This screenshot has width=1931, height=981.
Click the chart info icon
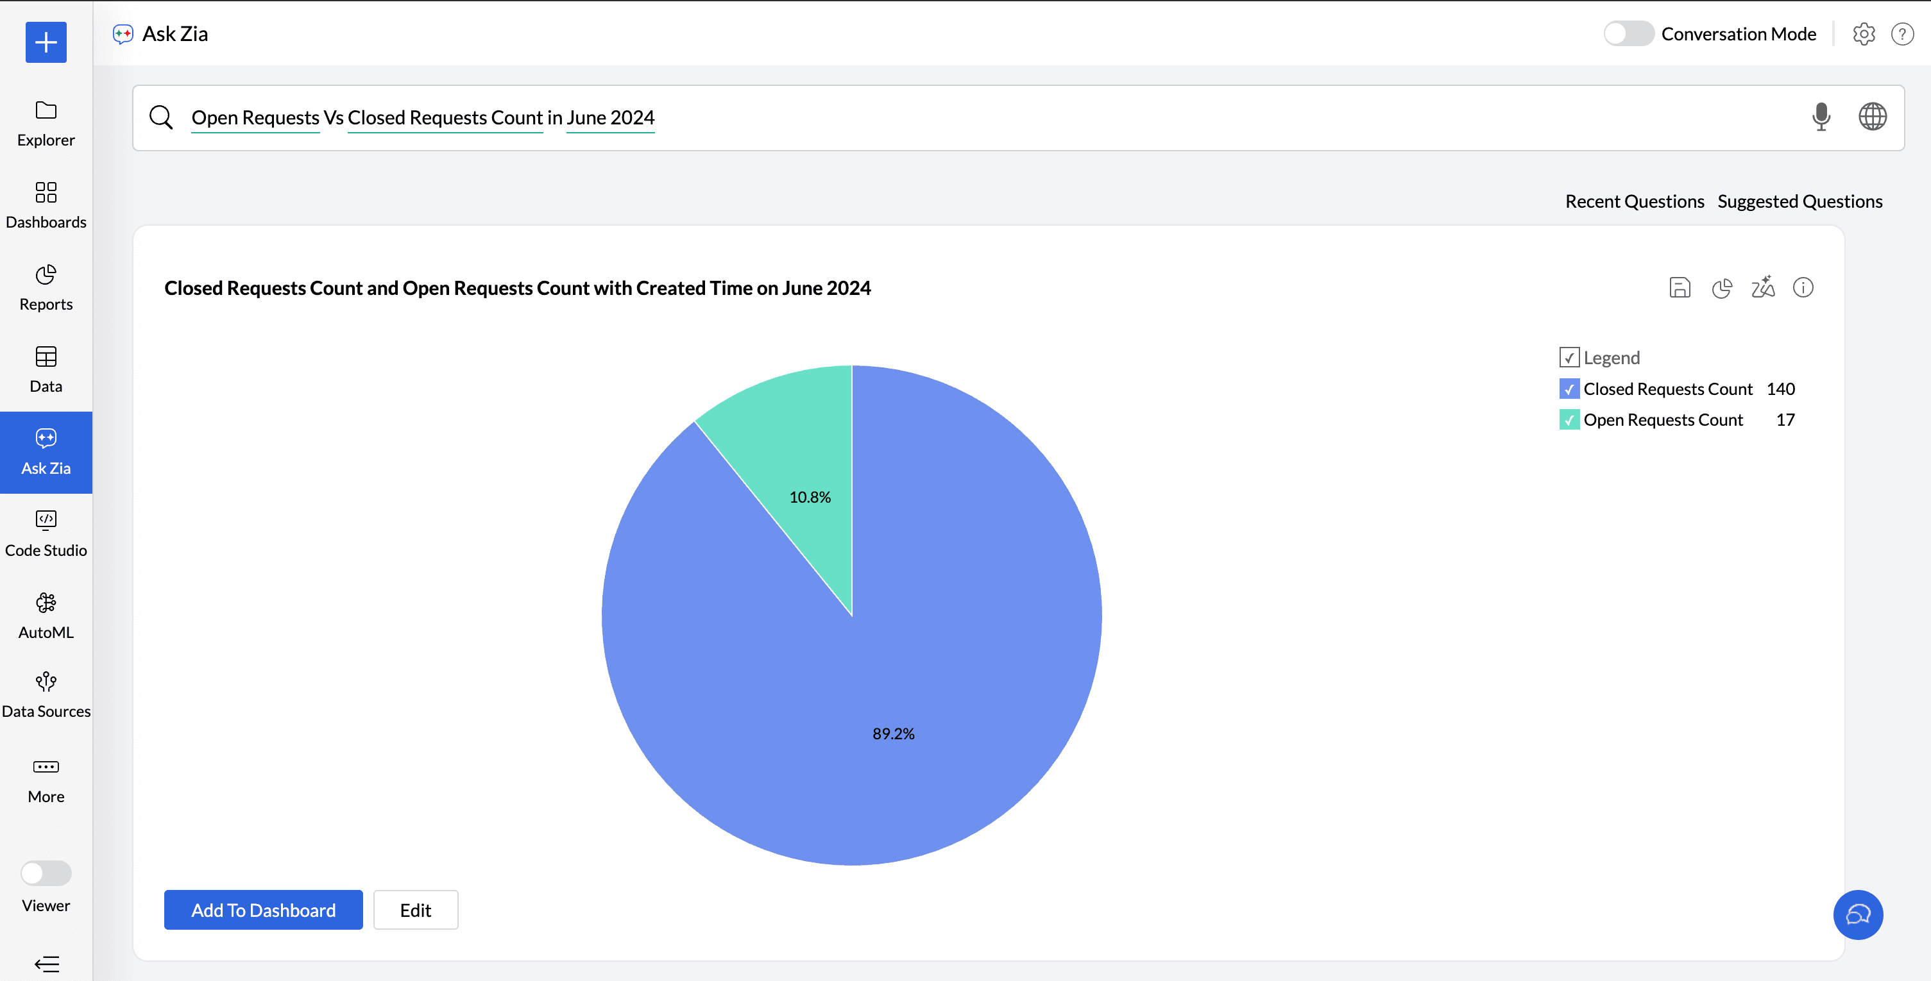(1803, 288)
